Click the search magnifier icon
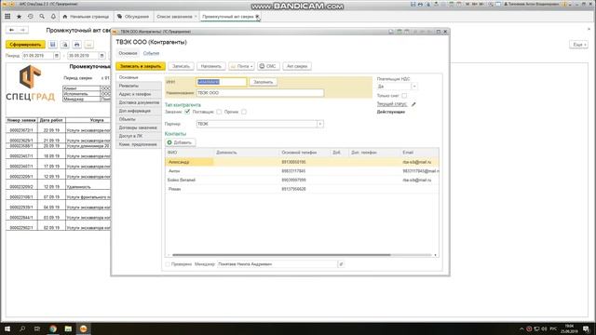 click(x=42, y=17)
